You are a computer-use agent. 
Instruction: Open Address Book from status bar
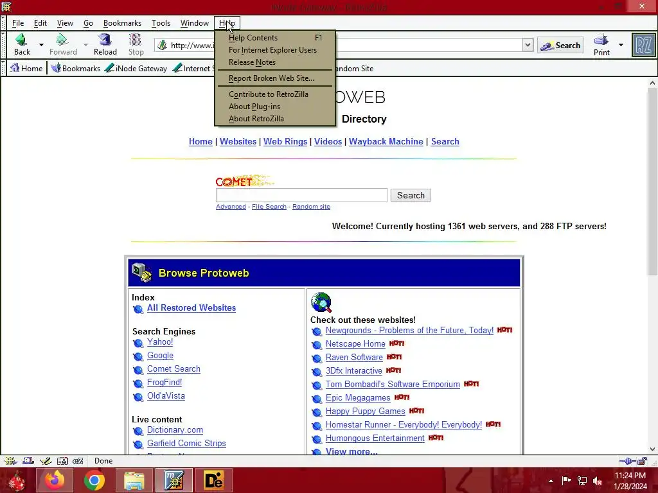(62, 461)
